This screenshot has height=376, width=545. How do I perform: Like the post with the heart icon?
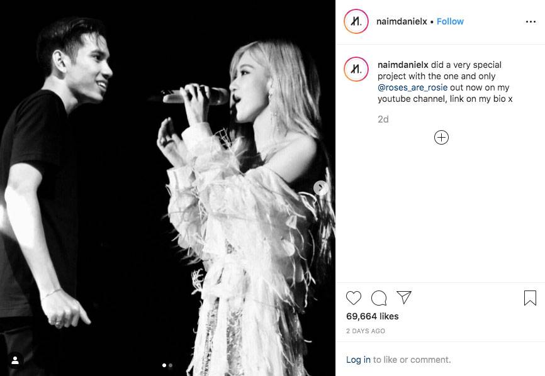[x=354, y=298]
